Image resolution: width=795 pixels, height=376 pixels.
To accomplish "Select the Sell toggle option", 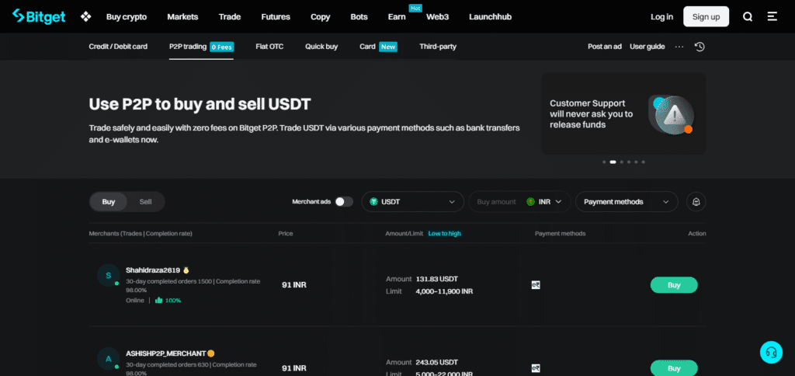I will pos(145,201).
